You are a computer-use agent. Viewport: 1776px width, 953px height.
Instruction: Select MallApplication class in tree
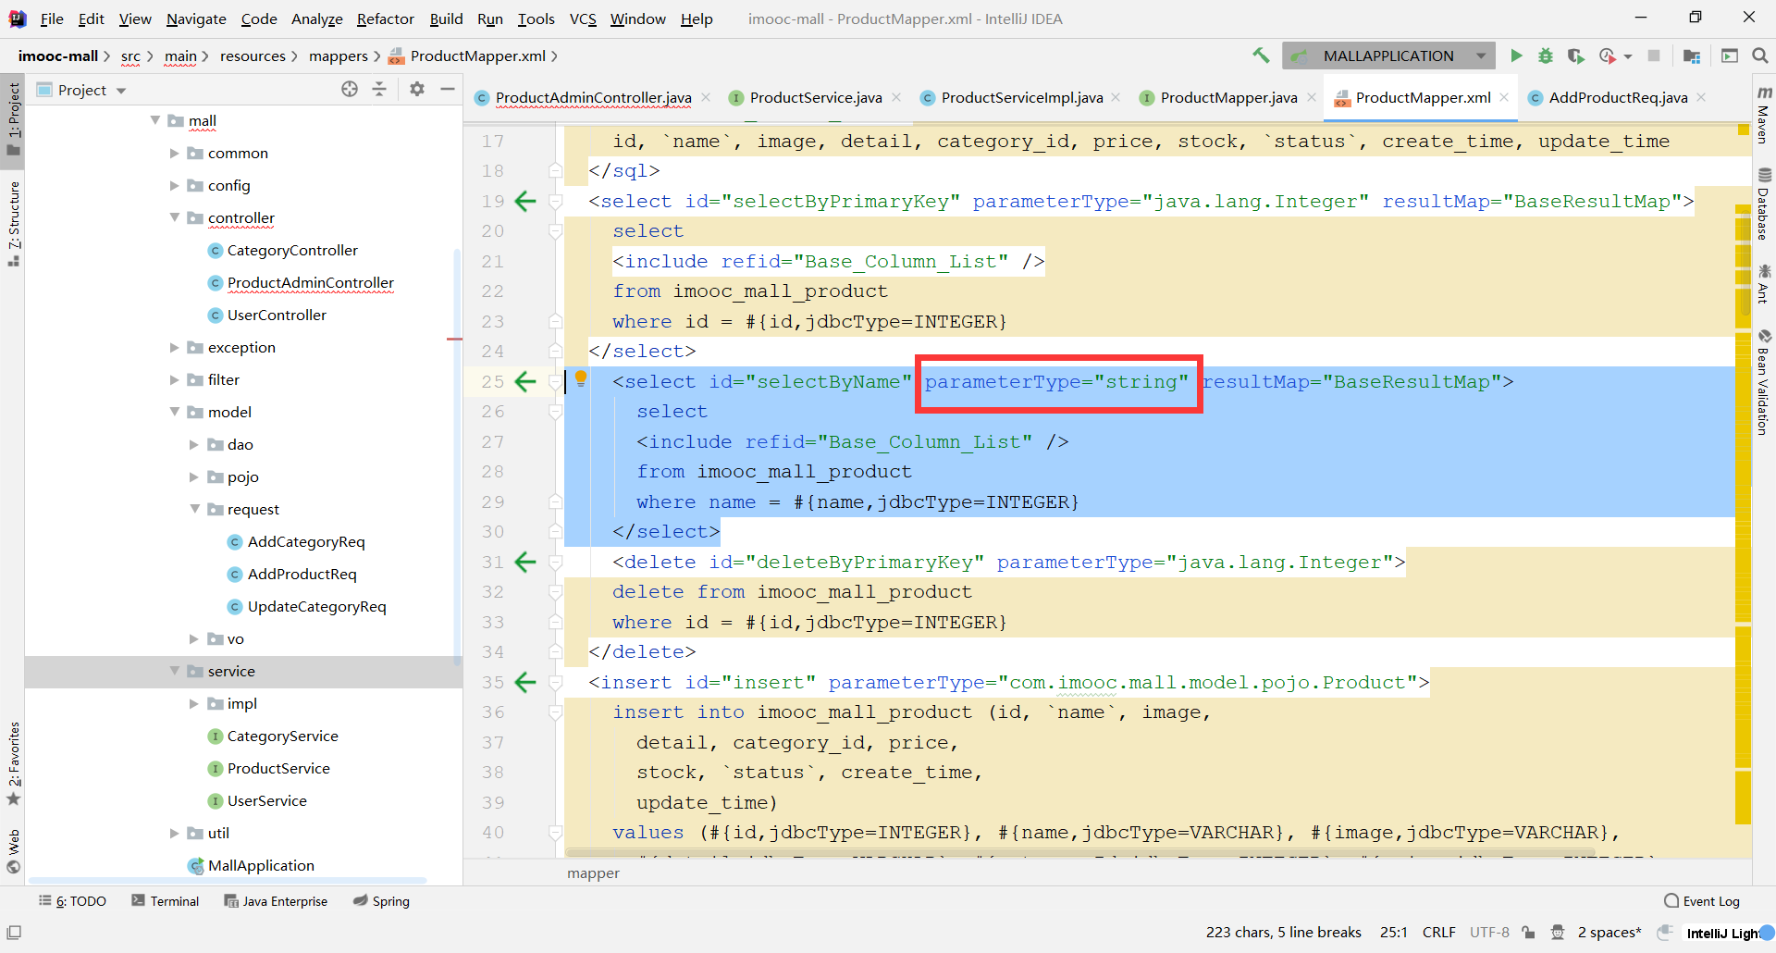(261, 865)
